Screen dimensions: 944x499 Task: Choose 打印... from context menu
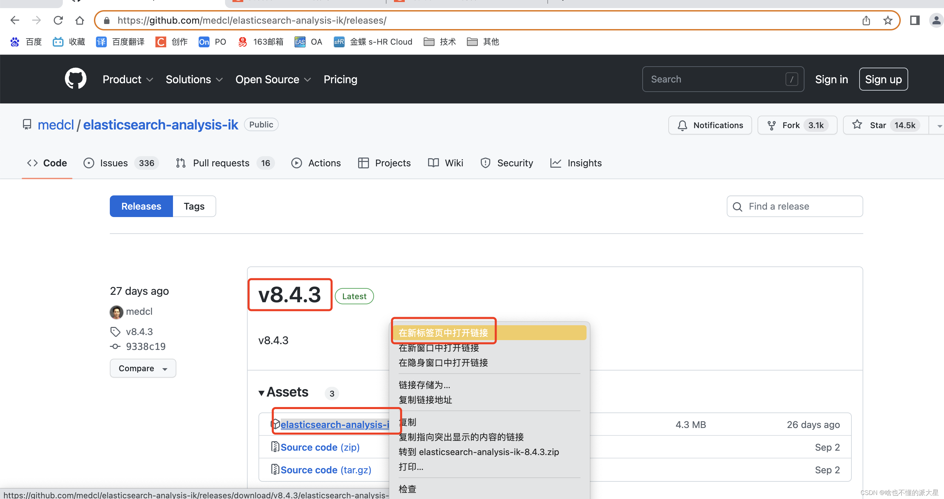click(x=489, y=467)
